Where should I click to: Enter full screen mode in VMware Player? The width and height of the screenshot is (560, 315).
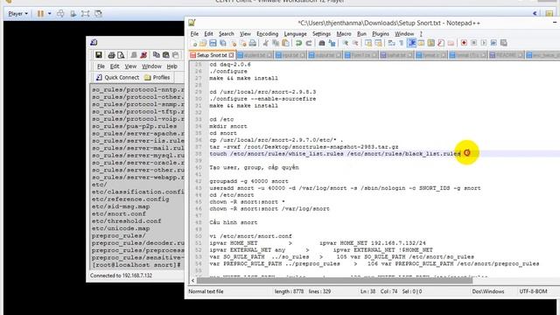(85, 14)
